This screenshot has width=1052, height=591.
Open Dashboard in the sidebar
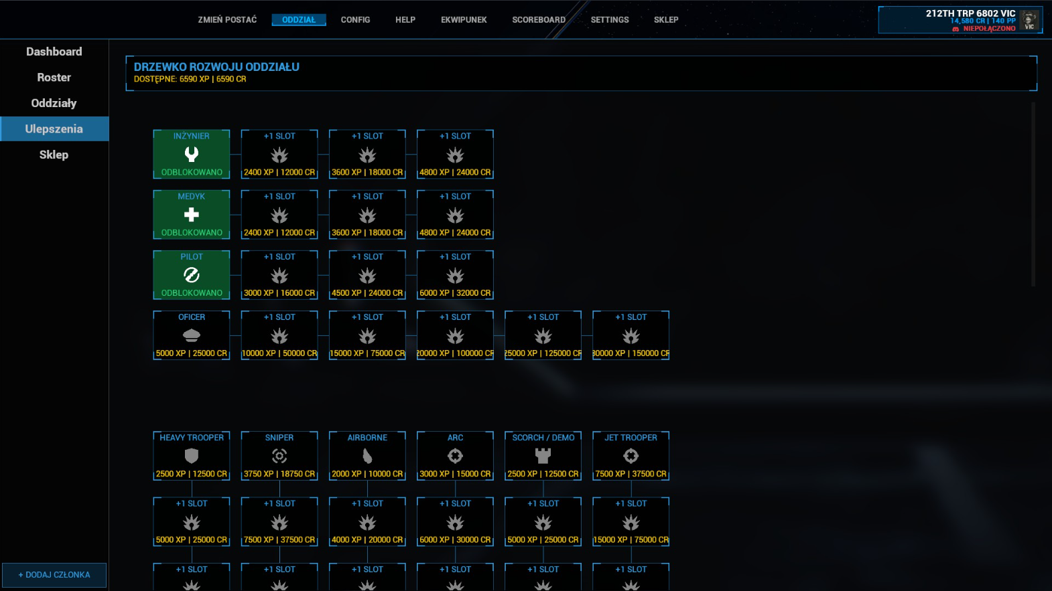click(x=54, y=52)
